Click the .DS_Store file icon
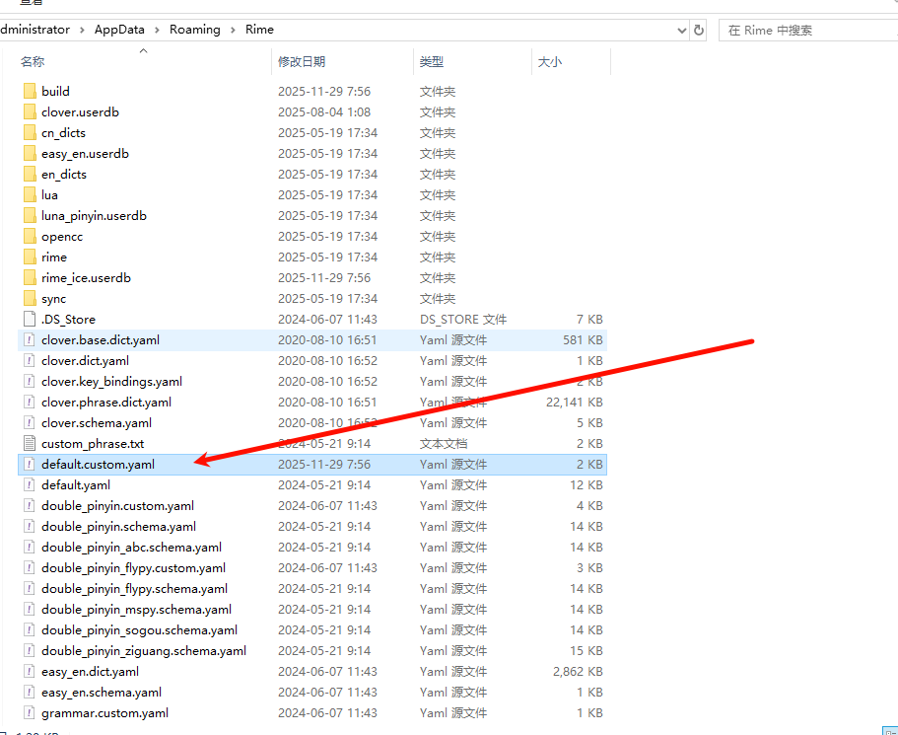The width and height of the screenshot is (898, 735). [30, 319]
